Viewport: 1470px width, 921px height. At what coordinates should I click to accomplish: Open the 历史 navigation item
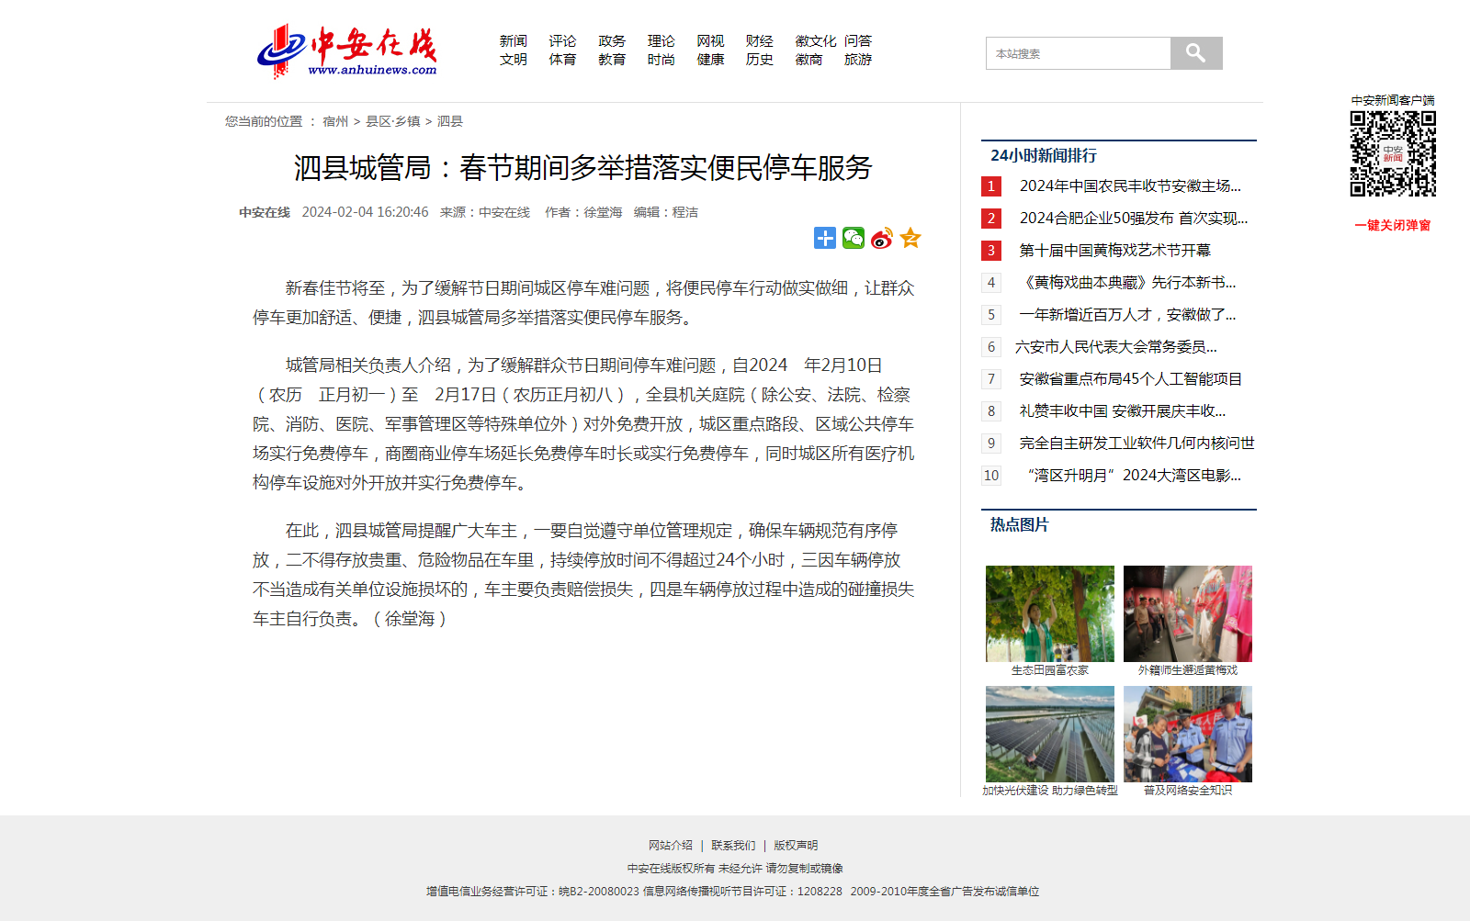tap(760, 60)
